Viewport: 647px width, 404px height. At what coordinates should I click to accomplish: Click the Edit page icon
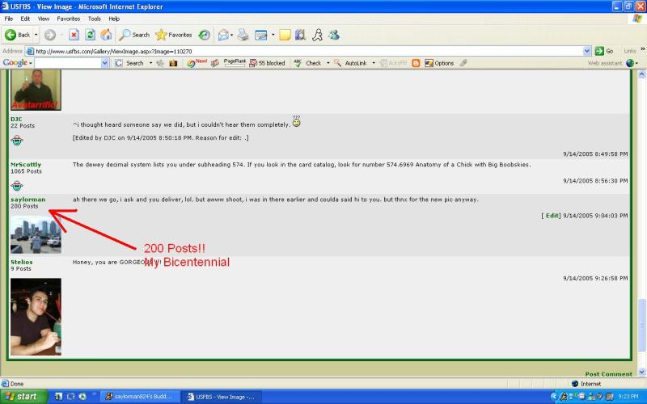[260, 35]
